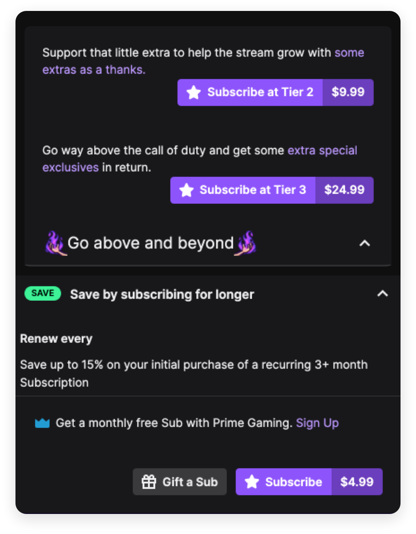This screenshot has width=416, height=534.
Task: Collapse Save by subscribing for longer chevron
Action: coord(383,293)
